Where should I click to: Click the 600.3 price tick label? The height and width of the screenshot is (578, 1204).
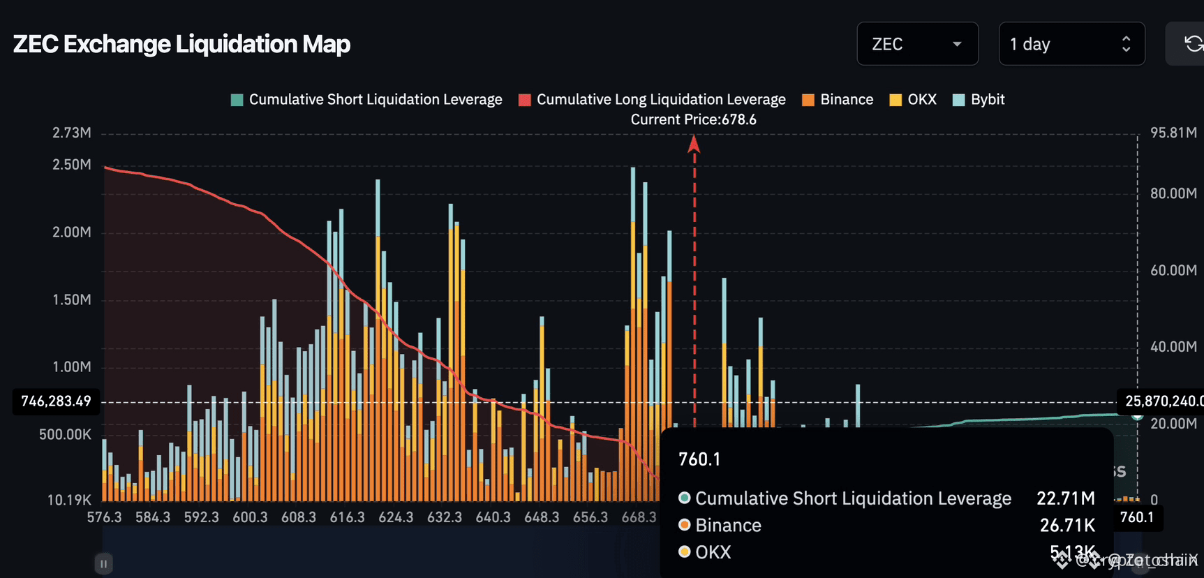(251, 517)
